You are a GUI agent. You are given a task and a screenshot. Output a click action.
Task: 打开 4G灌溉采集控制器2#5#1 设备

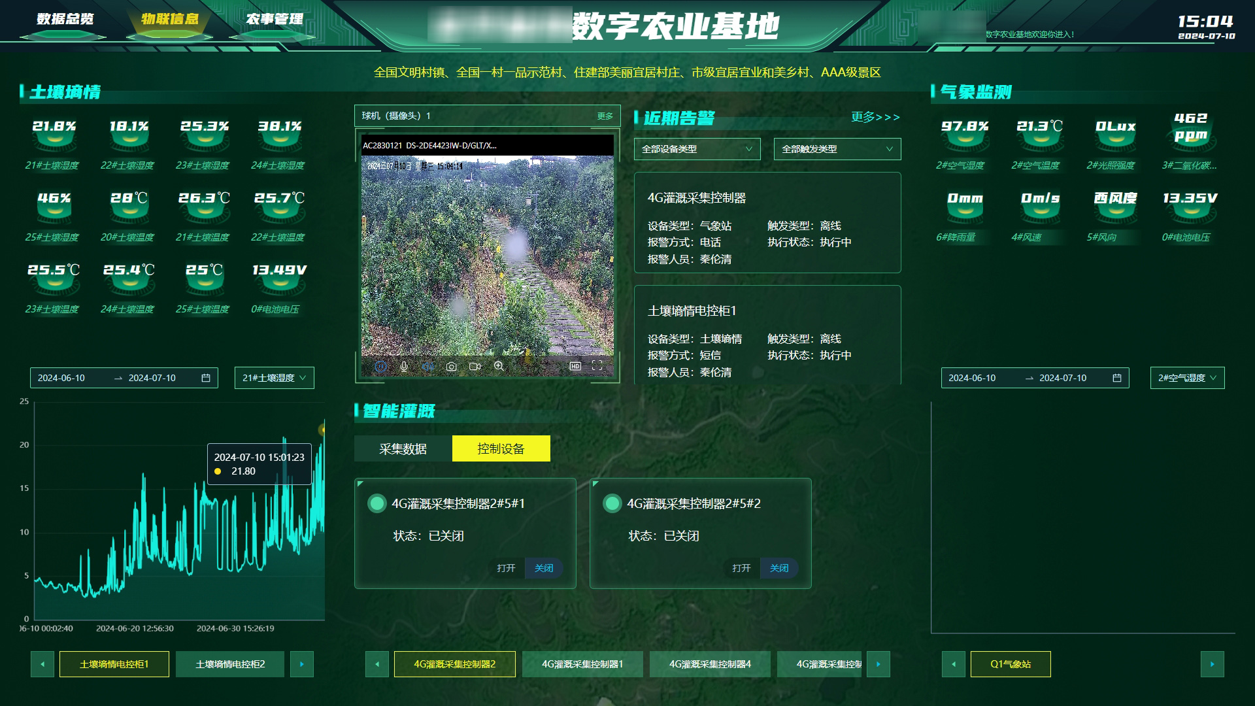(508, 568)
